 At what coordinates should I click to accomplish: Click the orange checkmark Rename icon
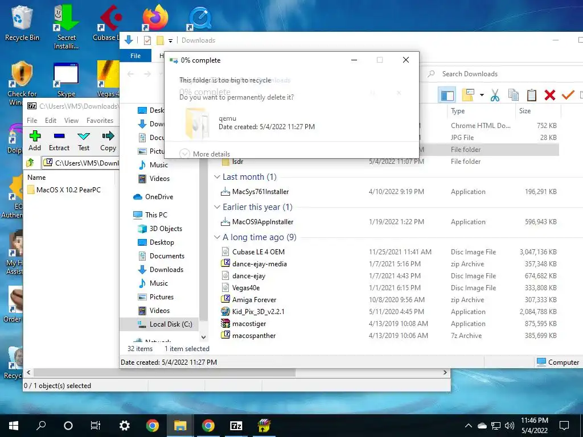(x=568, y=95)
